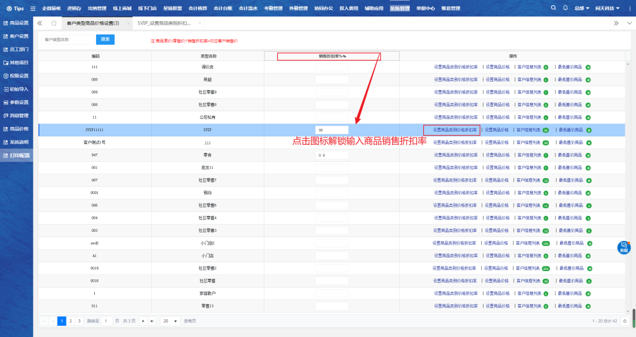Select 权限设置 in the left sidebar

16,76
